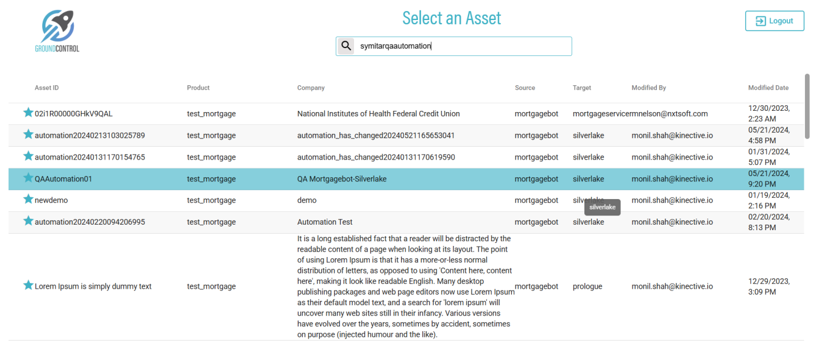Toggle star for automation20240220094206995

[x=28, y=221]
